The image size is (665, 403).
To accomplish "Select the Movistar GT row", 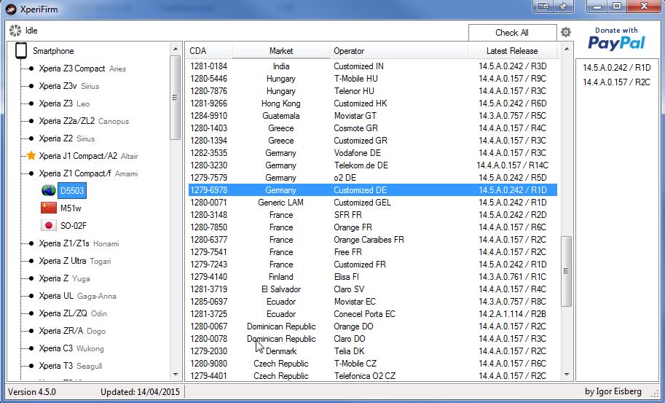I will pos(372,116).
